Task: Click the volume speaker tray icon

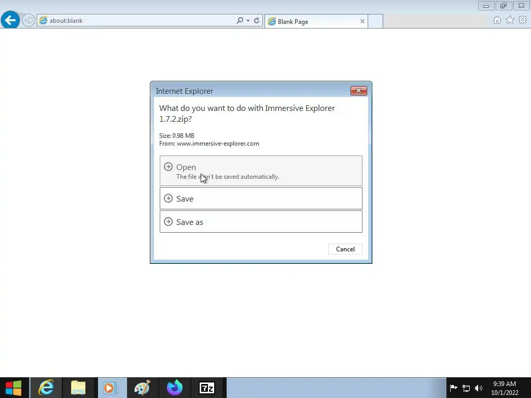Action: (479, 388)
